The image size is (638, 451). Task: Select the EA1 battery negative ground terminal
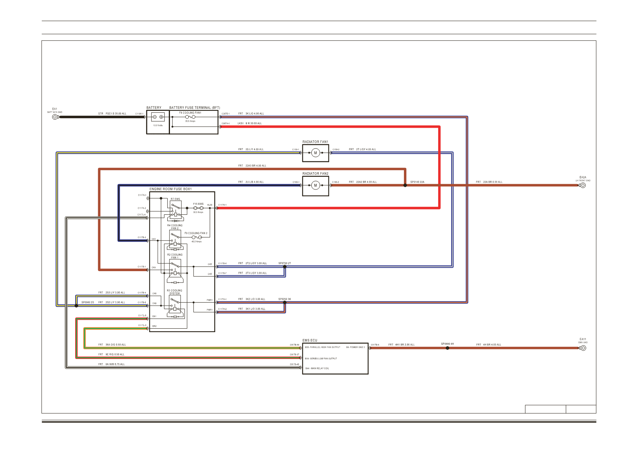click(55, 117)
